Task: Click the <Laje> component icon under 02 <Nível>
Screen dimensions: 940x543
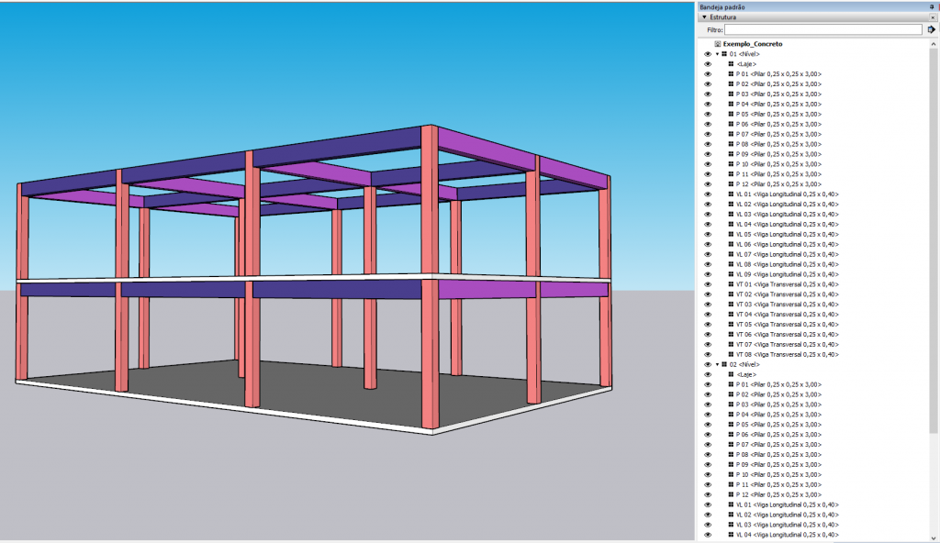Action: 731,374
